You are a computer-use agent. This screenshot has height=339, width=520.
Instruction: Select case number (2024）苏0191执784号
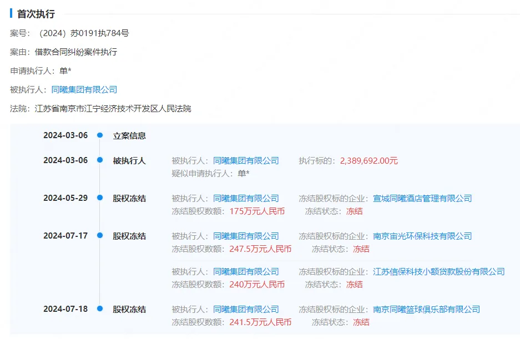[x=84, y=33]
